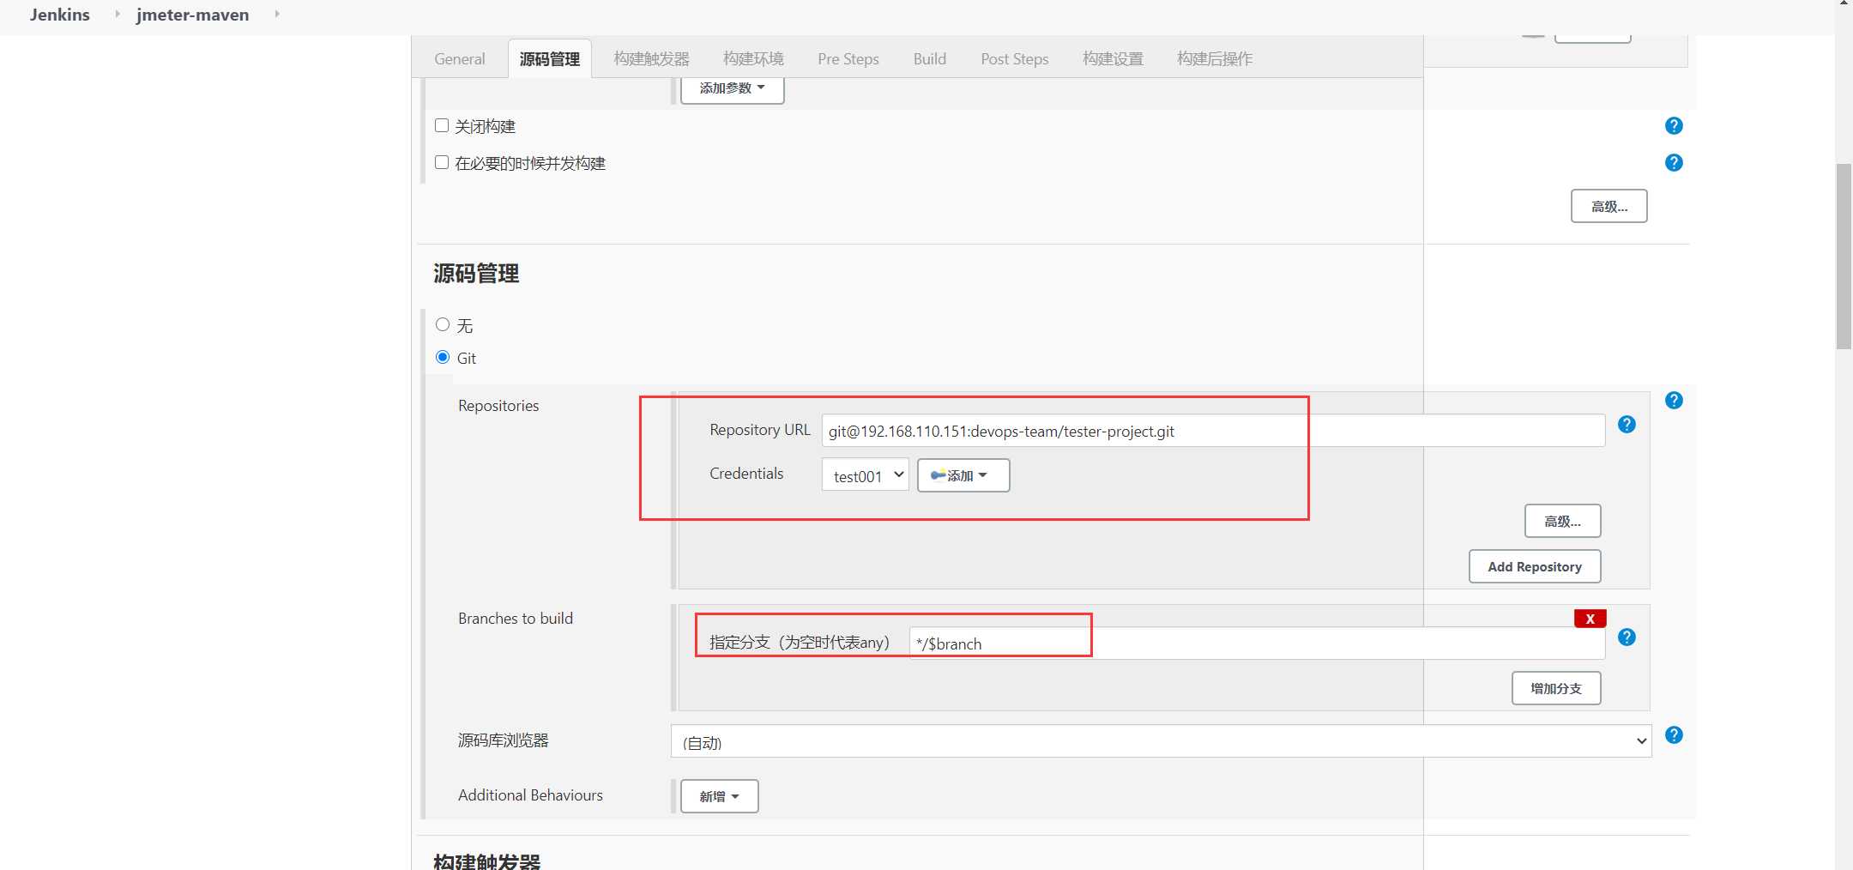Switch to the 构建环境 tab

[x=753, y=59]
